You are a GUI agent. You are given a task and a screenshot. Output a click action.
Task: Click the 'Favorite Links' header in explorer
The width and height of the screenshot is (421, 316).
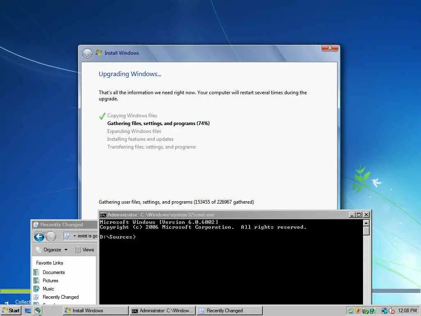[50, 263]
